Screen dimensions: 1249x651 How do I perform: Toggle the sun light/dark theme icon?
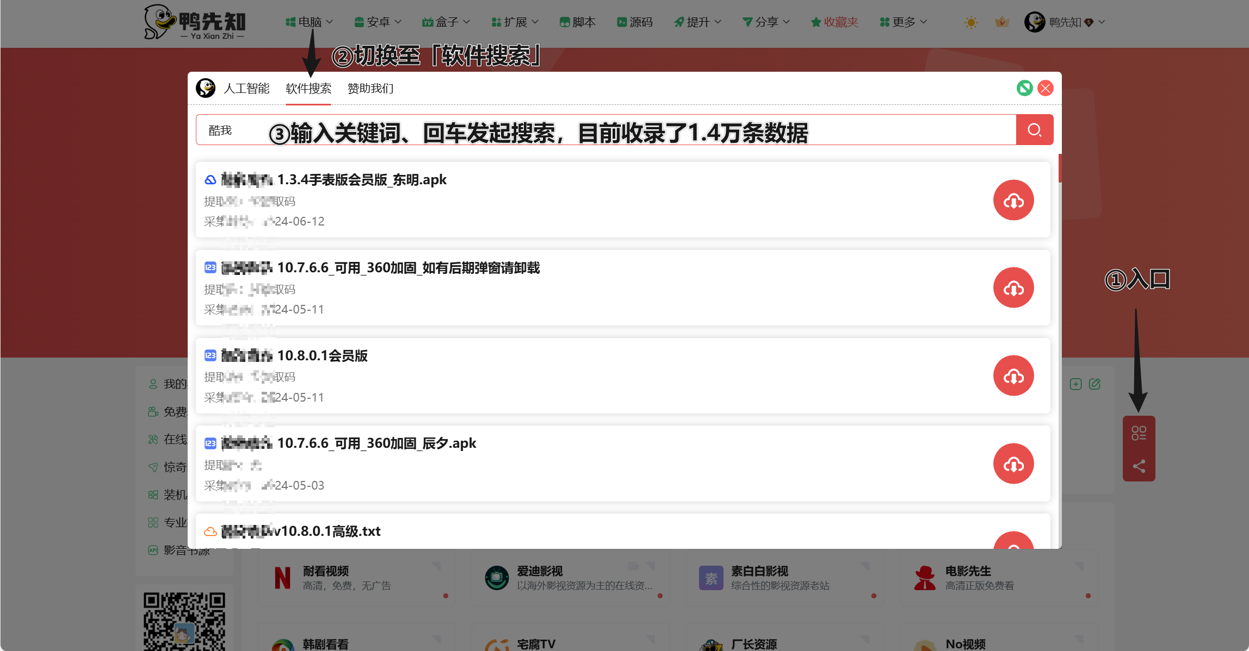(971, 22)
